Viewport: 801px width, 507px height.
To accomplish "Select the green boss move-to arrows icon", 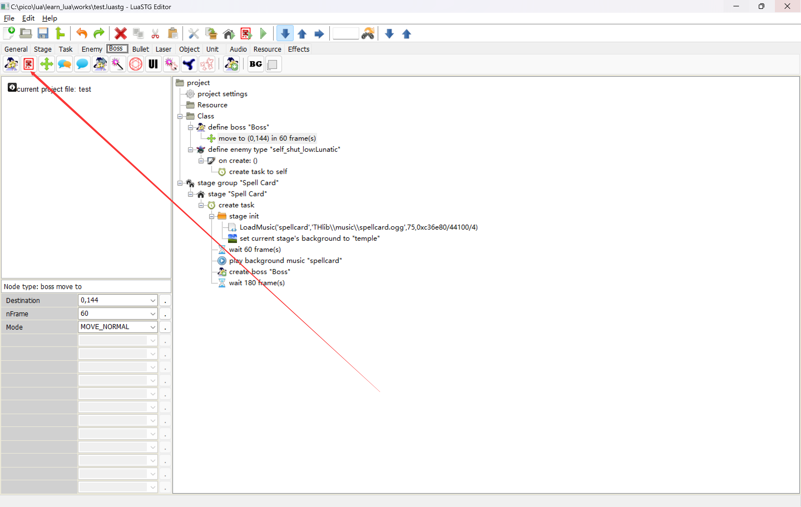I will coord(46,64).
